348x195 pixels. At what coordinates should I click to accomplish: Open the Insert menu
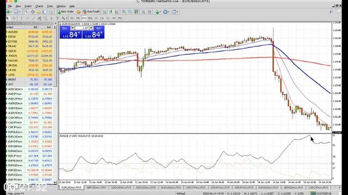[28, 6]
